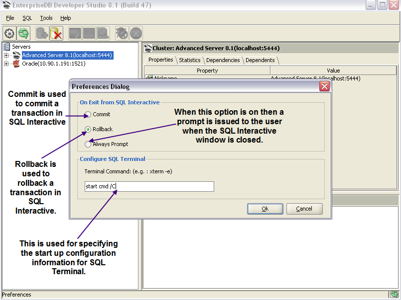Open the Help menu
The width and height of the screenshot is (401, 300).
[x=65, y=18]
